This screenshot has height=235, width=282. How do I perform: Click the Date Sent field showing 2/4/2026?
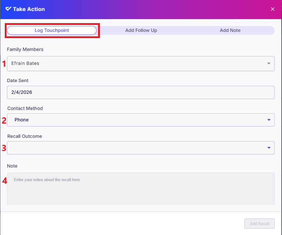click(x=141, y=92)
